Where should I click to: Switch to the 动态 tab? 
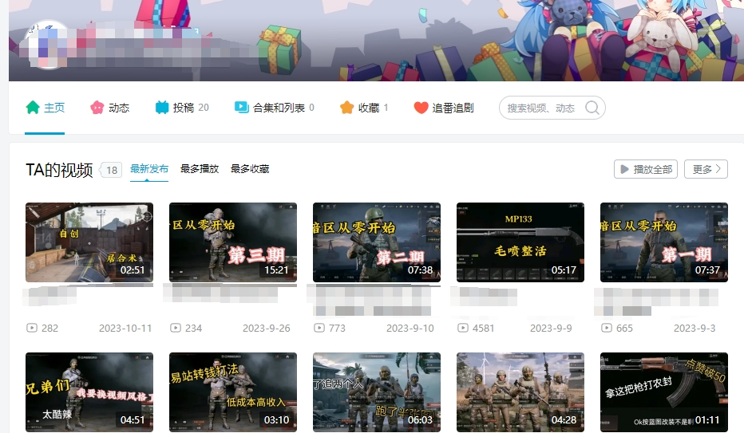pyautogui.click(x=118, y=108)
